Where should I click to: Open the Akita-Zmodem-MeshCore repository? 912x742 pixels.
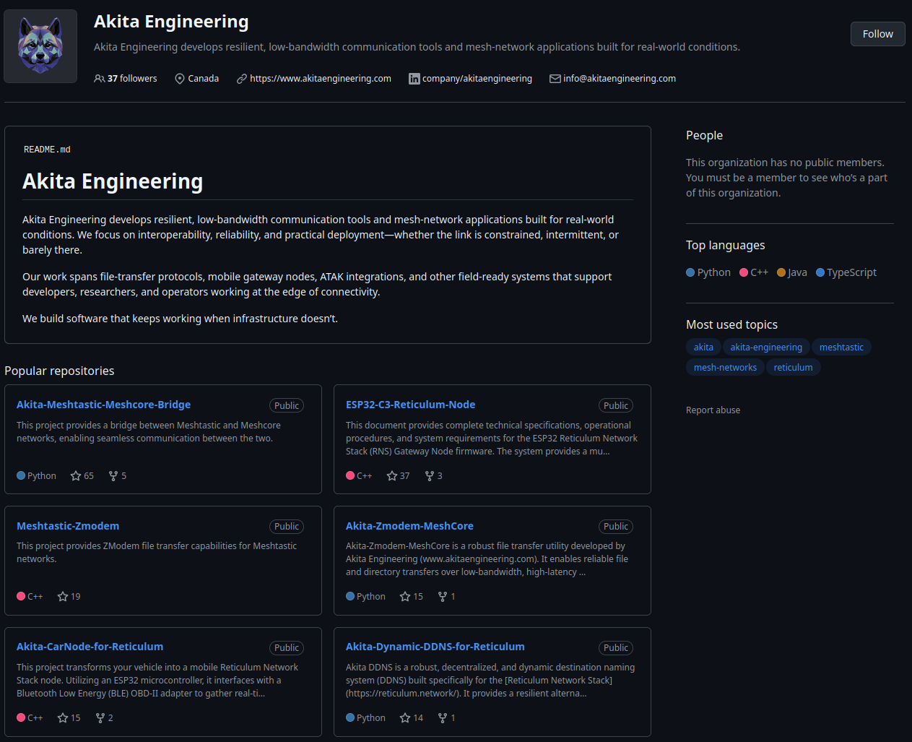coord(409,526)
